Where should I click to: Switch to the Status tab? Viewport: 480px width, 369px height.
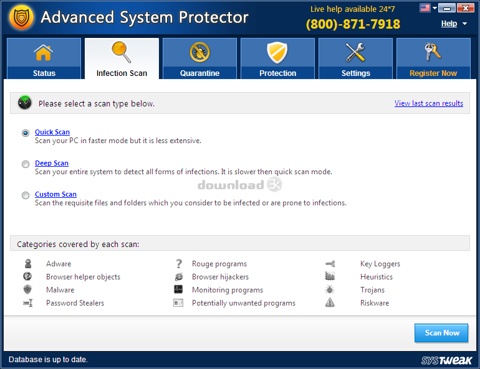coord(44,58)
